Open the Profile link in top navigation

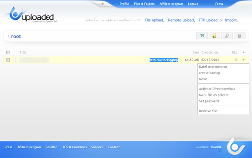click(124, 4)
